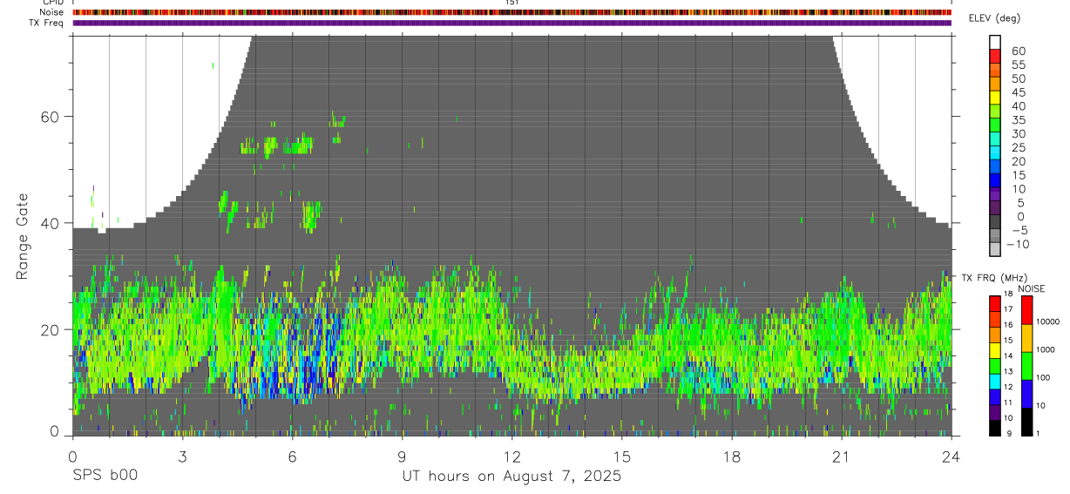Select the white top swatch of ELEV colorbar
Screen dimensions: 1070x494
click(x=995, y=42)
